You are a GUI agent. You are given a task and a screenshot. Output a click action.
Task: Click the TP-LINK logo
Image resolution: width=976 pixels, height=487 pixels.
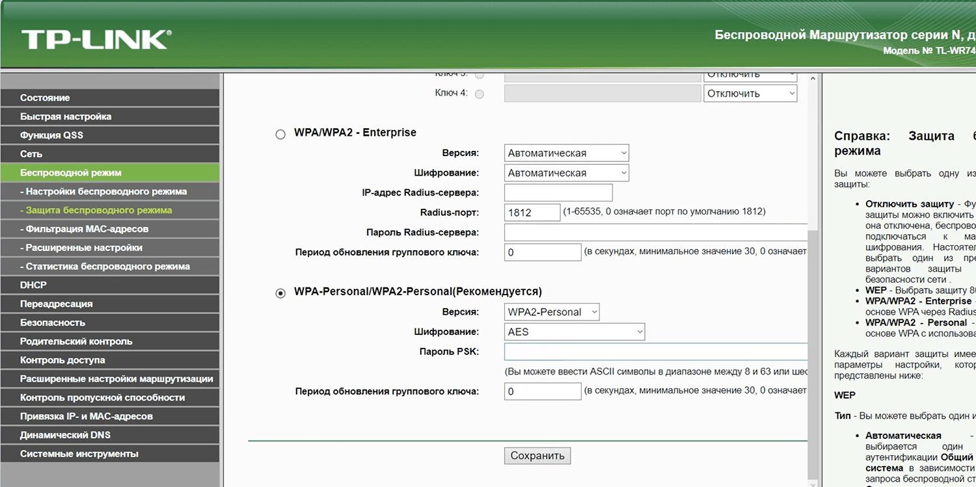point(95,39)
